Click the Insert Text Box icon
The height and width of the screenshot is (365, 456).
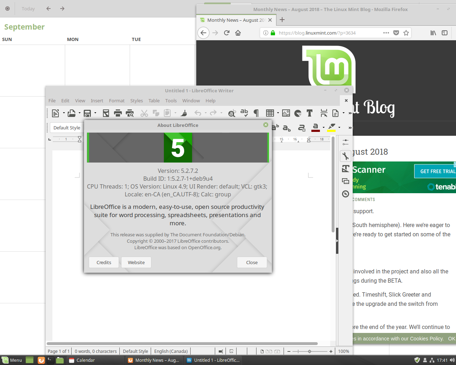[x=310, y=113]
